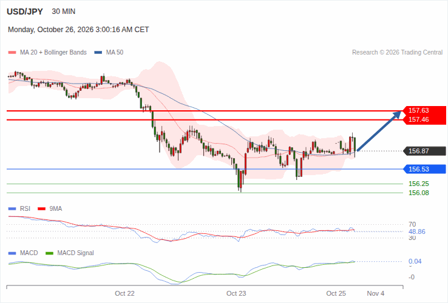Screen dimensions: 448x303
Task: Click the MA 50 legend swatch
Action: click(98, 53)
